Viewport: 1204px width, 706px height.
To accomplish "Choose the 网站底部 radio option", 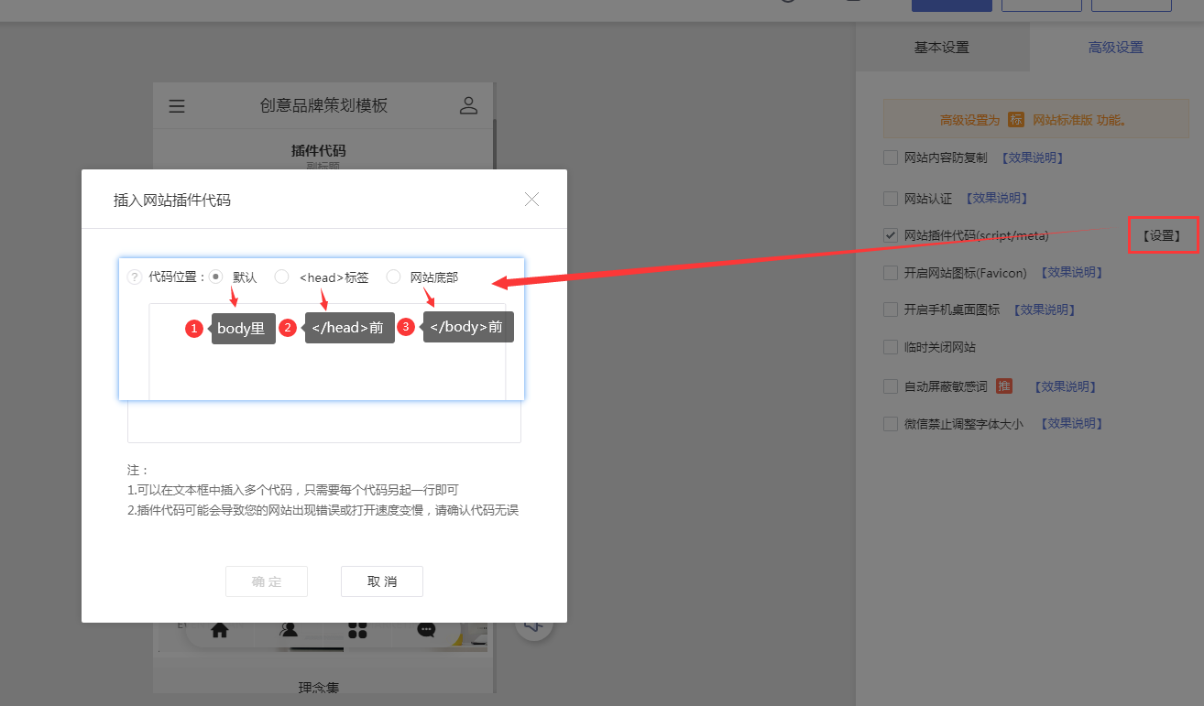I will coord(393,277).
